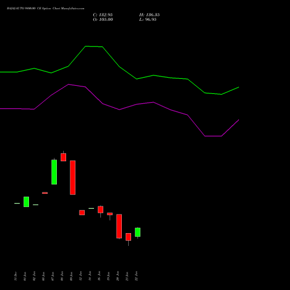Click the red candlestick for 21 Jan
Viewport: 290px width, 290px height.
[x=128, y=237]
